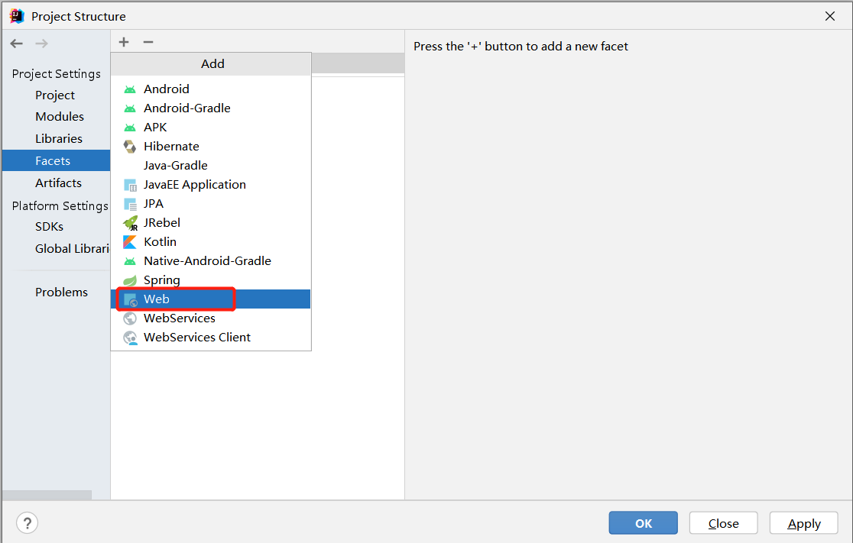Click the JavaEE Application icon
853x543 pixels.
(130, 185)
